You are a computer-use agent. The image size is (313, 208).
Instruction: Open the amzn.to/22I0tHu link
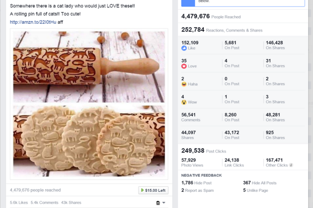pyautogui.click(x=33, y=22)
